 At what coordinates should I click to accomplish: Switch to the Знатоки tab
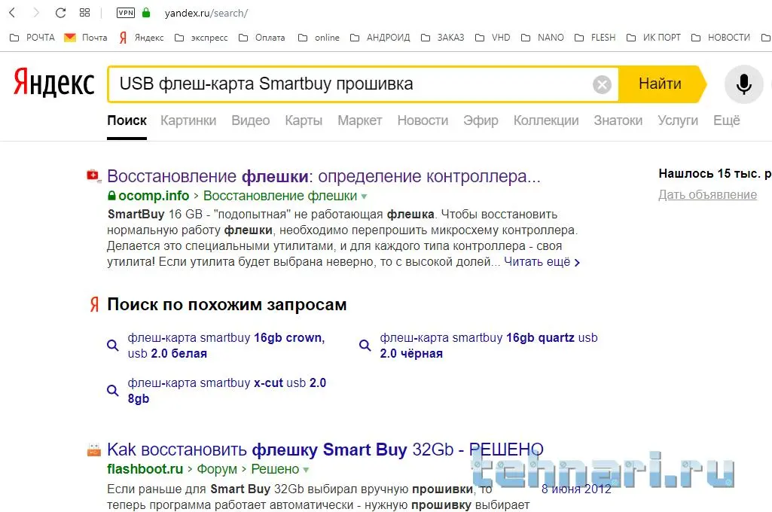coord(618,120)
